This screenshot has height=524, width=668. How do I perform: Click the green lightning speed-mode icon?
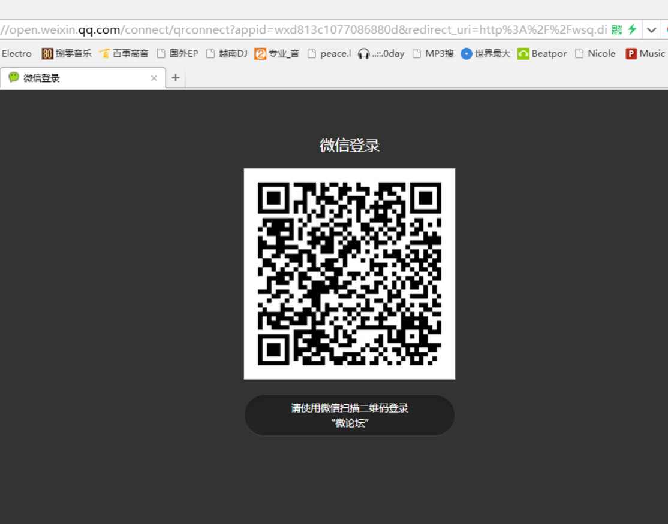(632, 29)
